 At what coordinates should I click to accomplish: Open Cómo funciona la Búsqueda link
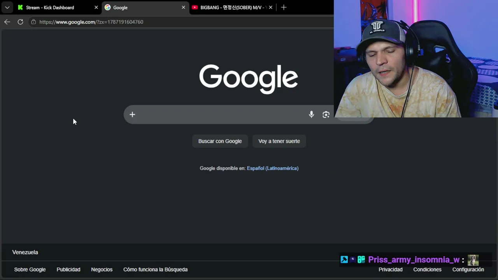[155, 269]
